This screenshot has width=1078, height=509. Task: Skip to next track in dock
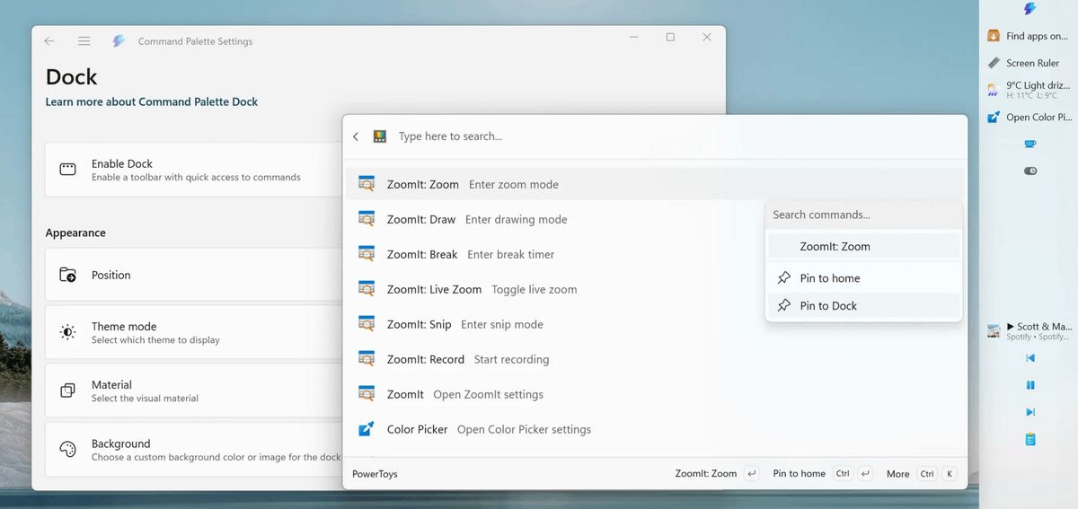coord(1030,412)
